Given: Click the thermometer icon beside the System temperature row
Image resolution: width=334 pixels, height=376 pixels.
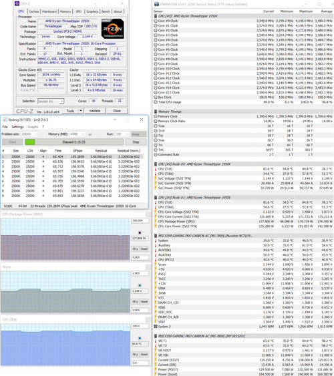Looking at the screenshot, I should (x=156, y=240).
